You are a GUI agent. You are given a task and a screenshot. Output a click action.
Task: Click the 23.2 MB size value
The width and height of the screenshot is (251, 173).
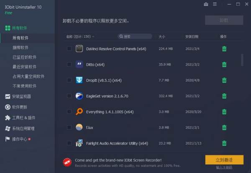coord(165,143)
